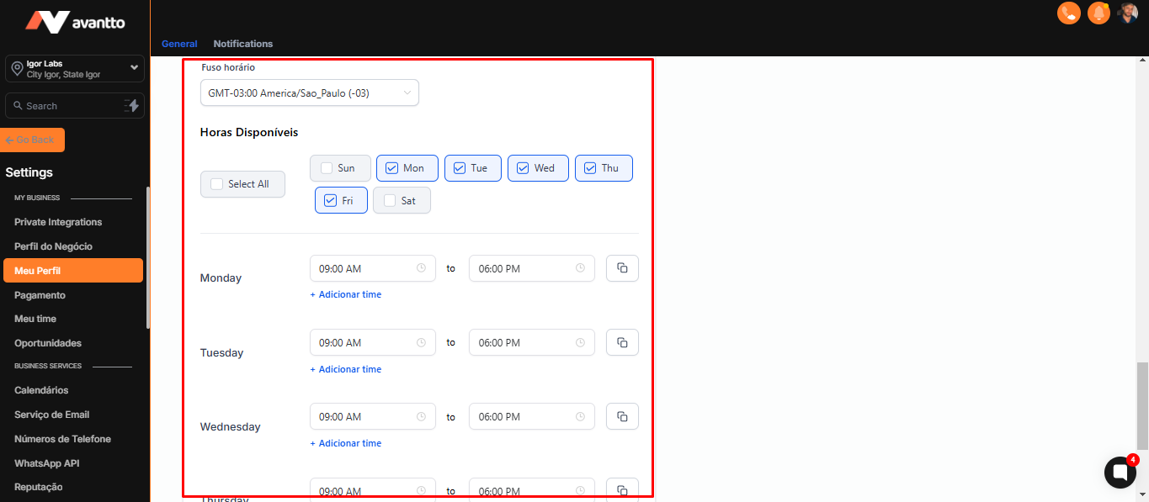This screenshot has height=502, width=1149.
Task: Open the notifications bell icon
Action: pyautogui.click(x=1098, y=13)
